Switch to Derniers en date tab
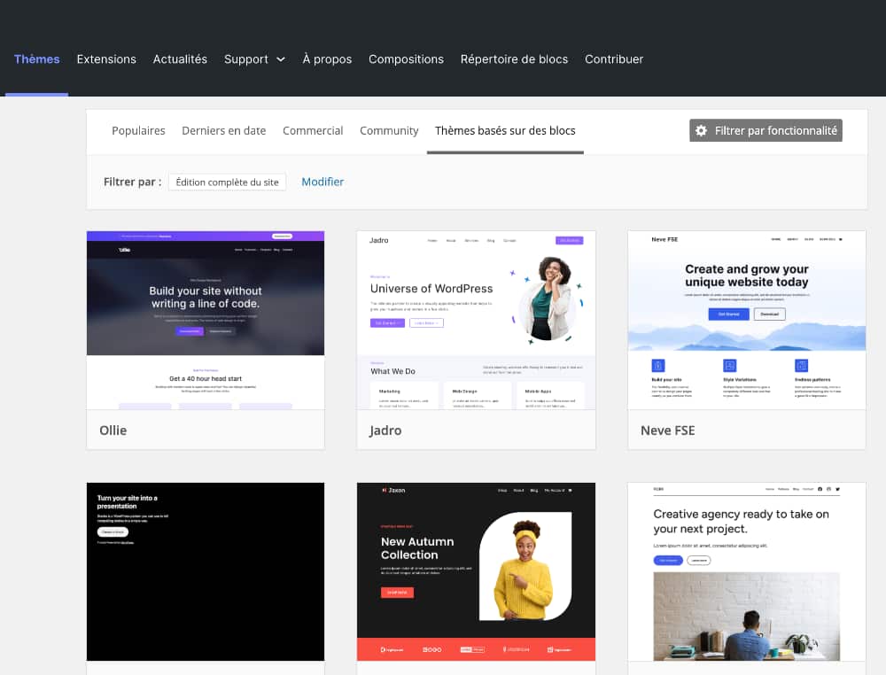886x675 pixels. (224, 130)
